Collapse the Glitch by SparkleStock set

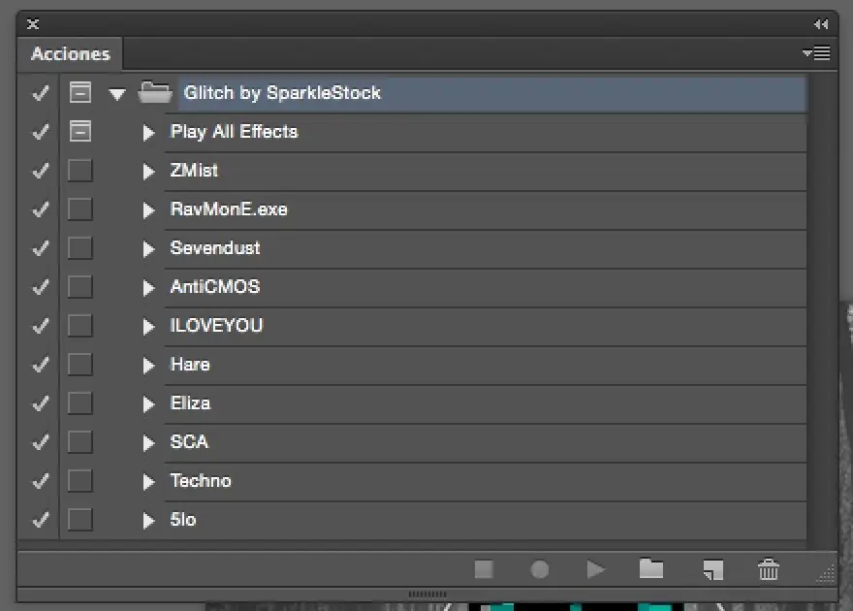(x=117, y=94)
